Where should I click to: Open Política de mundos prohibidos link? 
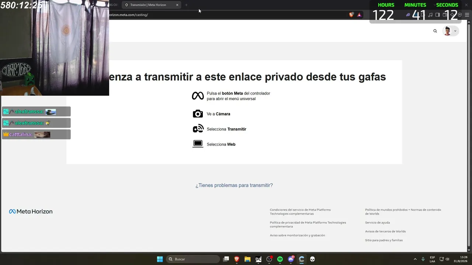[x=403, y=212]
